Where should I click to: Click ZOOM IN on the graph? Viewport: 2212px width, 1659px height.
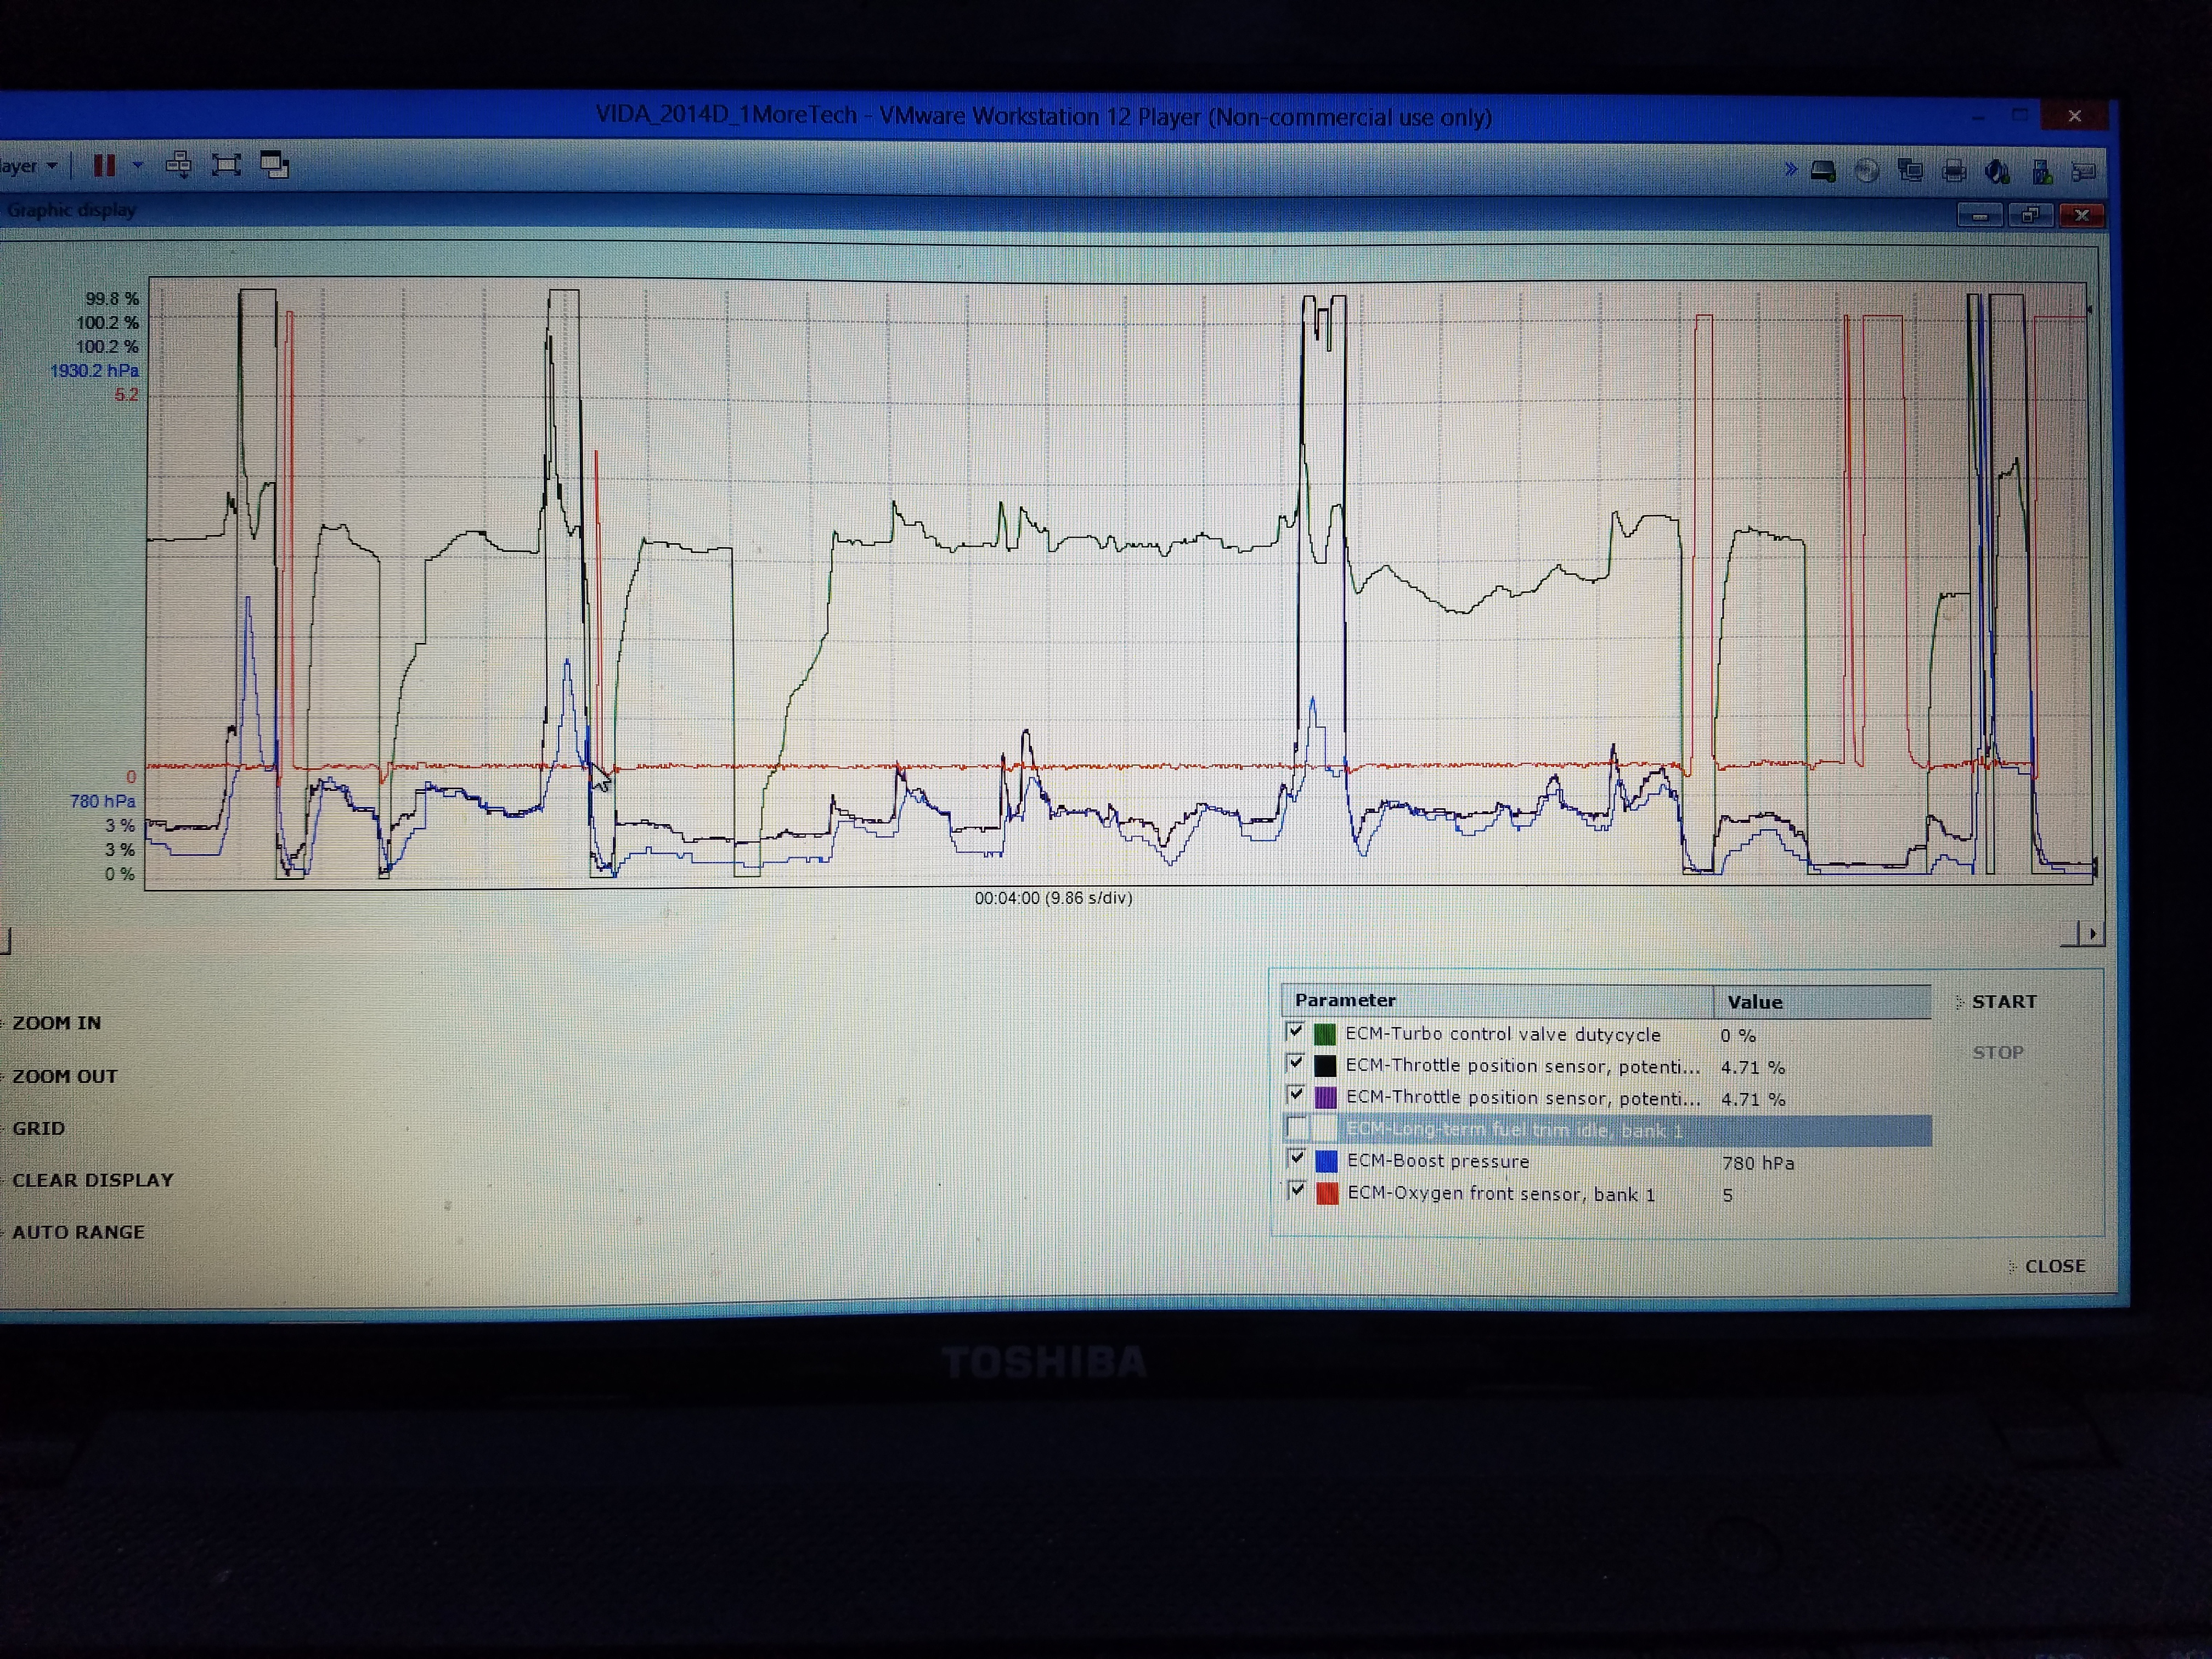(56, 1023)
